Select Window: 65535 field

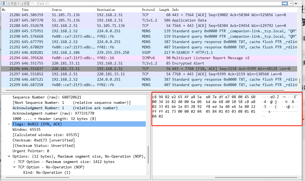pyautogui.click(x=27, y=130)
